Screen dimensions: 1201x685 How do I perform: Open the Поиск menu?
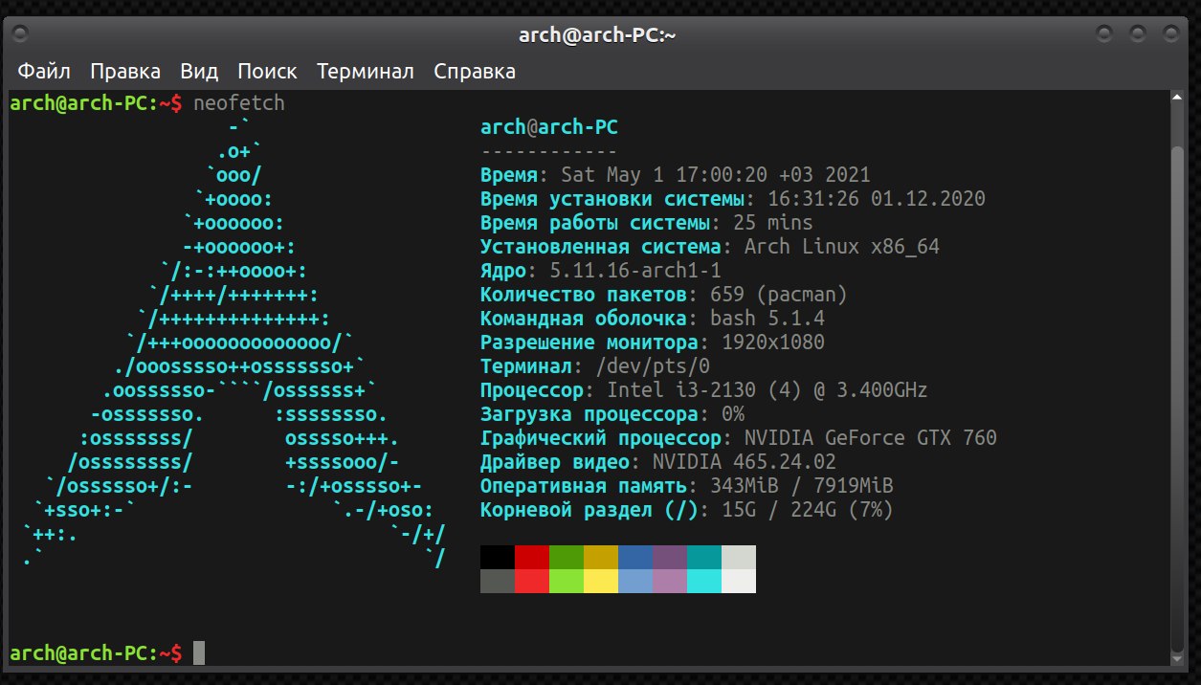tap(267, 72)
